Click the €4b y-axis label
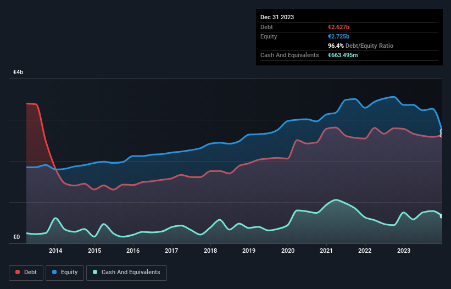This screenshot has width=451, height=289. (x=18, y=72)
